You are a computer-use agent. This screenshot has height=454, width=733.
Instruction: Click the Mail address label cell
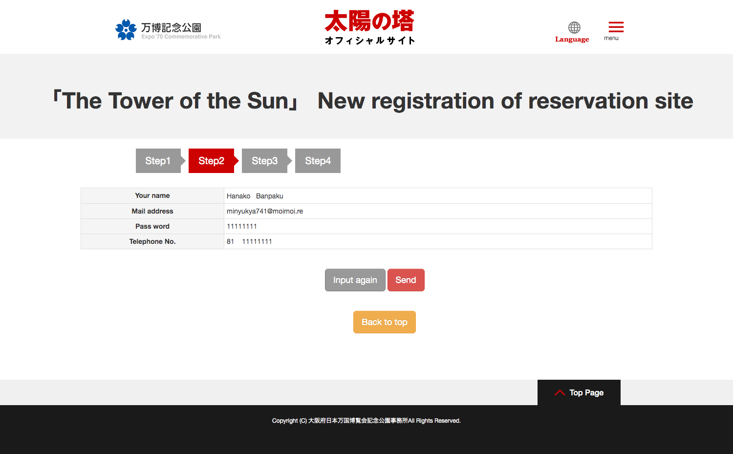(x=152, y=211)
